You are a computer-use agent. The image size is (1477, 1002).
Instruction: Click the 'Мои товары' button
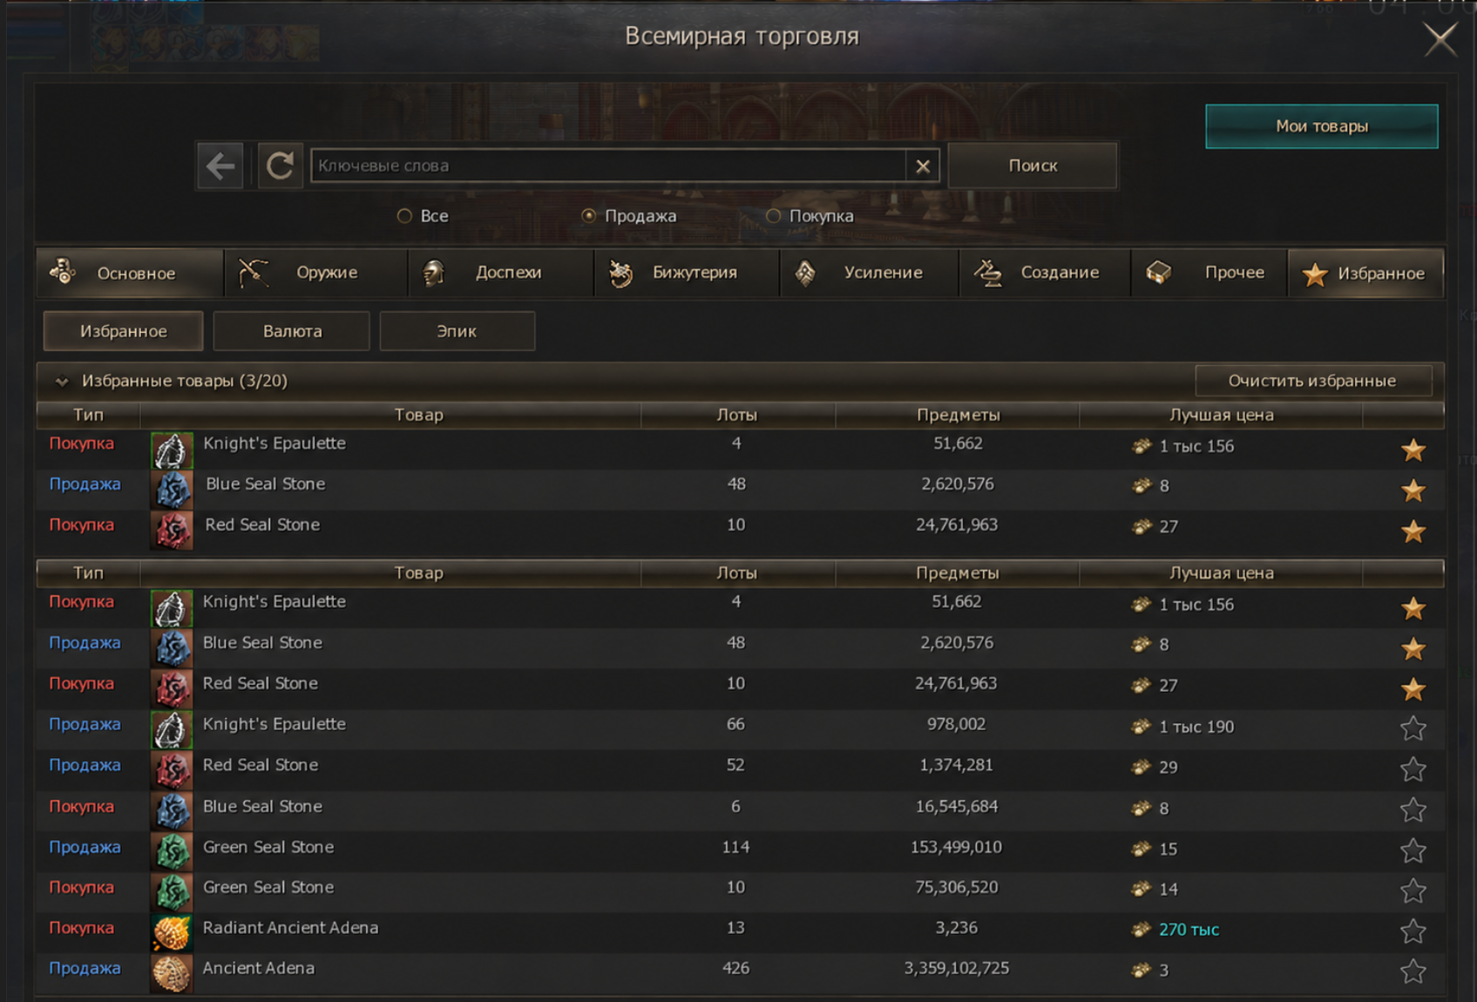[x=1321, y=126]
